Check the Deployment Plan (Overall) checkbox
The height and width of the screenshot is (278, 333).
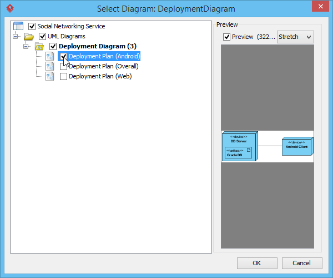[63, 66]
